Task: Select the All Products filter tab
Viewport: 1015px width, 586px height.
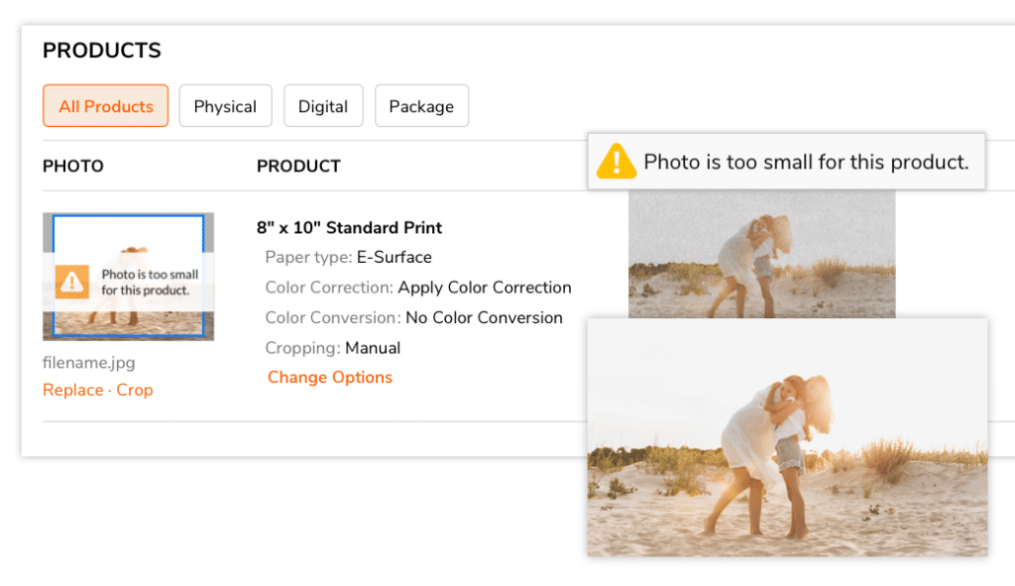Action: click(106, 106)
